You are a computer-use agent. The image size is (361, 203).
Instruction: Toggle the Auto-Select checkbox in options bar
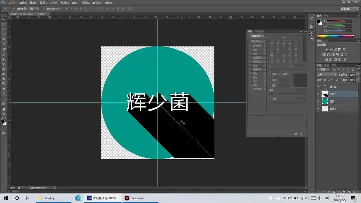coord(15,9)
